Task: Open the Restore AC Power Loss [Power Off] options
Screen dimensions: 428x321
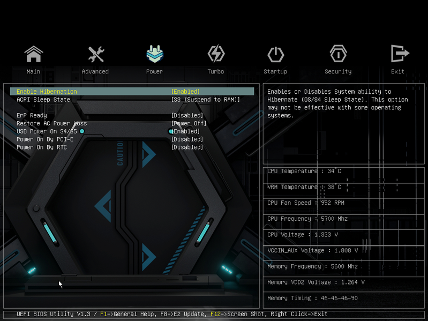Action: coord(189,123)
